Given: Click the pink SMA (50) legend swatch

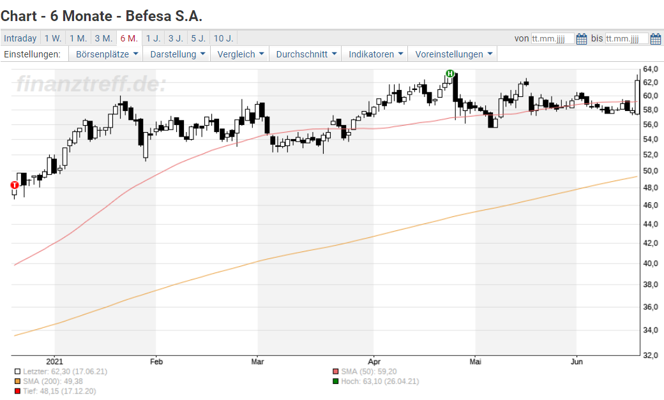Looking at the screenshot, I should 336,372.
